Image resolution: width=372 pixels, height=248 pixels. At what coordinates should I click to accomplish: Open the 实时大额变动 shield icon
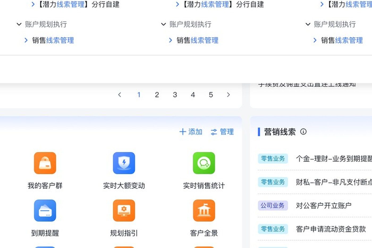[124, 163]
